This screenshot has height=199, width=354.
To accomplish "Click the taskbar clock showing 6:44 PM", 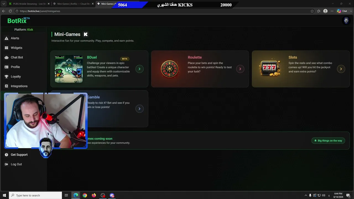I will [x=338, y=195].
